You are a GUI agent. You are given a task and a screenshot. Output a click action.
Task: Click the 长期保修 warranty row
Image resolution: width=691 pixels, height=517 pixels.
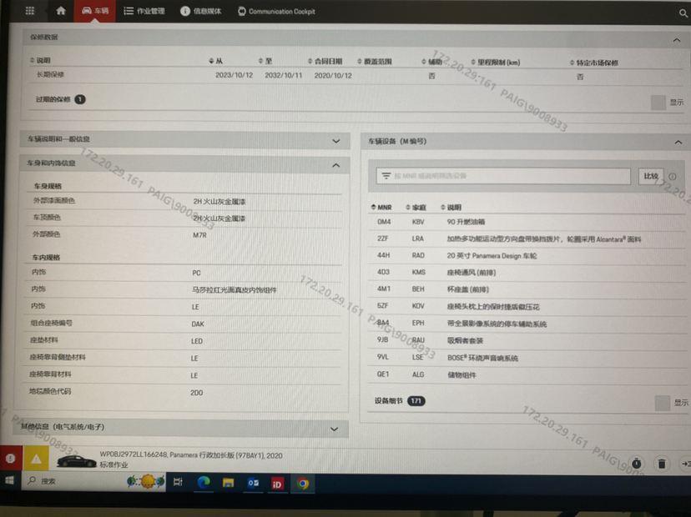click(x=351, y=75)
